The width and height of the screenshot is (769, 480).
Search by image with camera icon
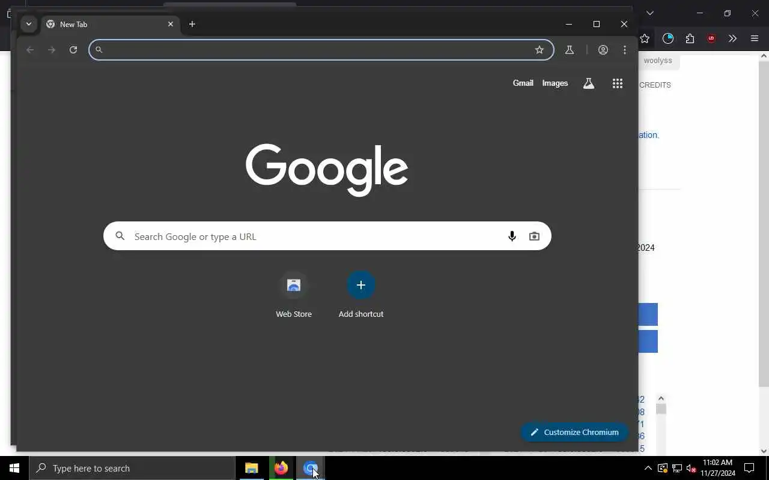click(x=534, y=236)
